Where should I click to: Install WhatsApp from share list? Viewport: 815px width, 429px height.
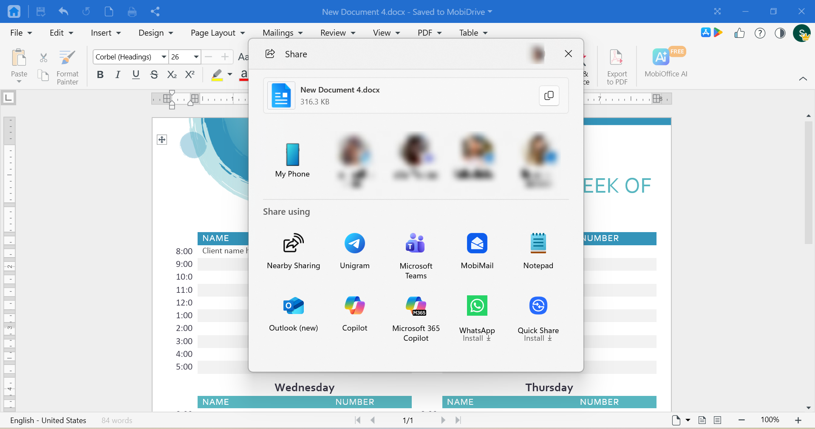click(477, 319)
